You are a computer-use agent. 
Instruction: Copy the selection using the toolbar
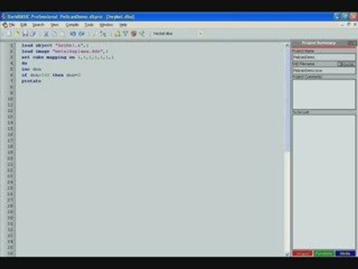click(54, 34)
